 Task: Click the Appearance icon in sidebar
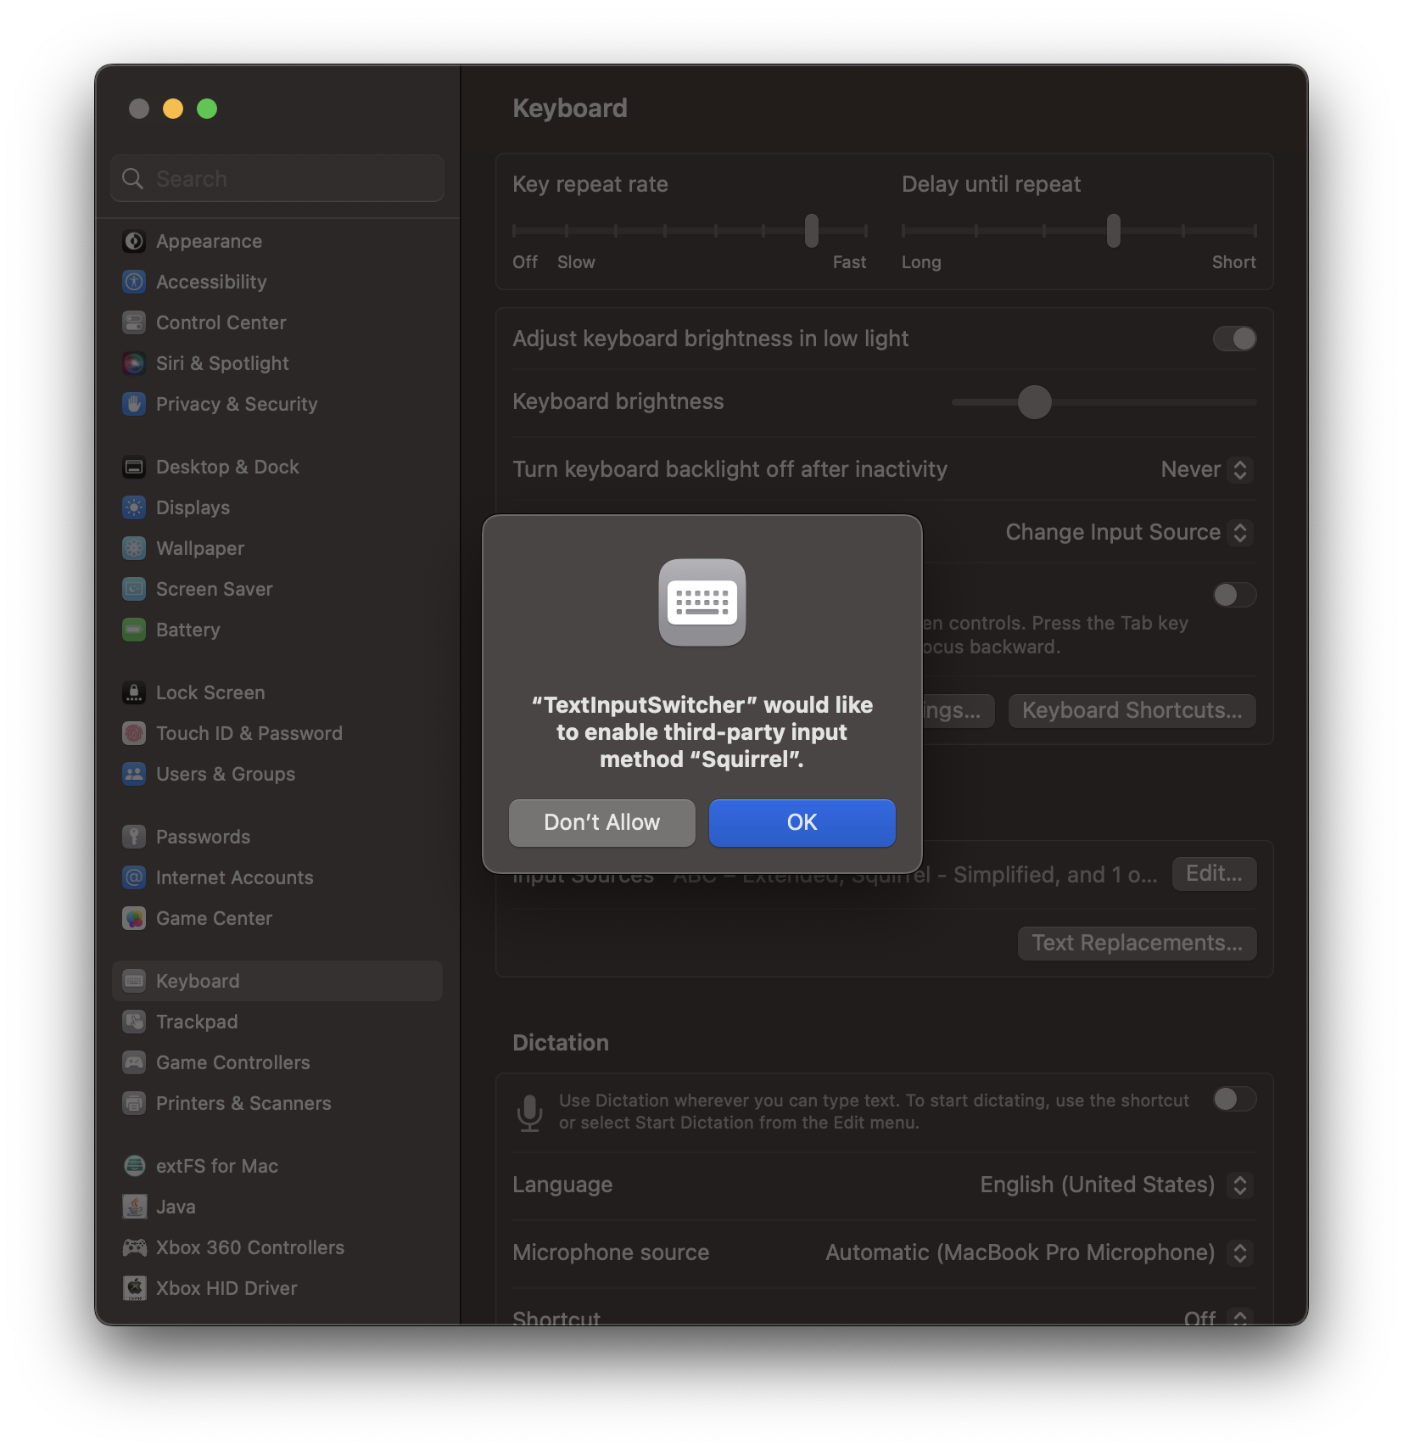tap(134, 242)
